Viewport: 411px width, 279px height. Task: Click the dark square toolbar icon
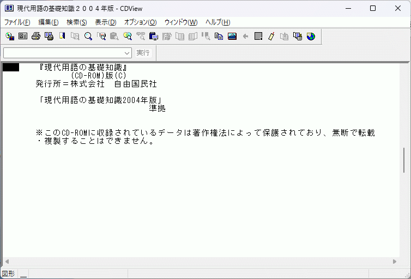(x=258, y=36)
